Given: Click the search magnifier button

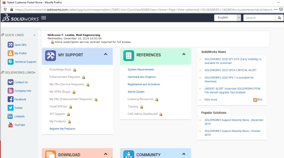Looking at the screenshot, I should pos(279,18).
